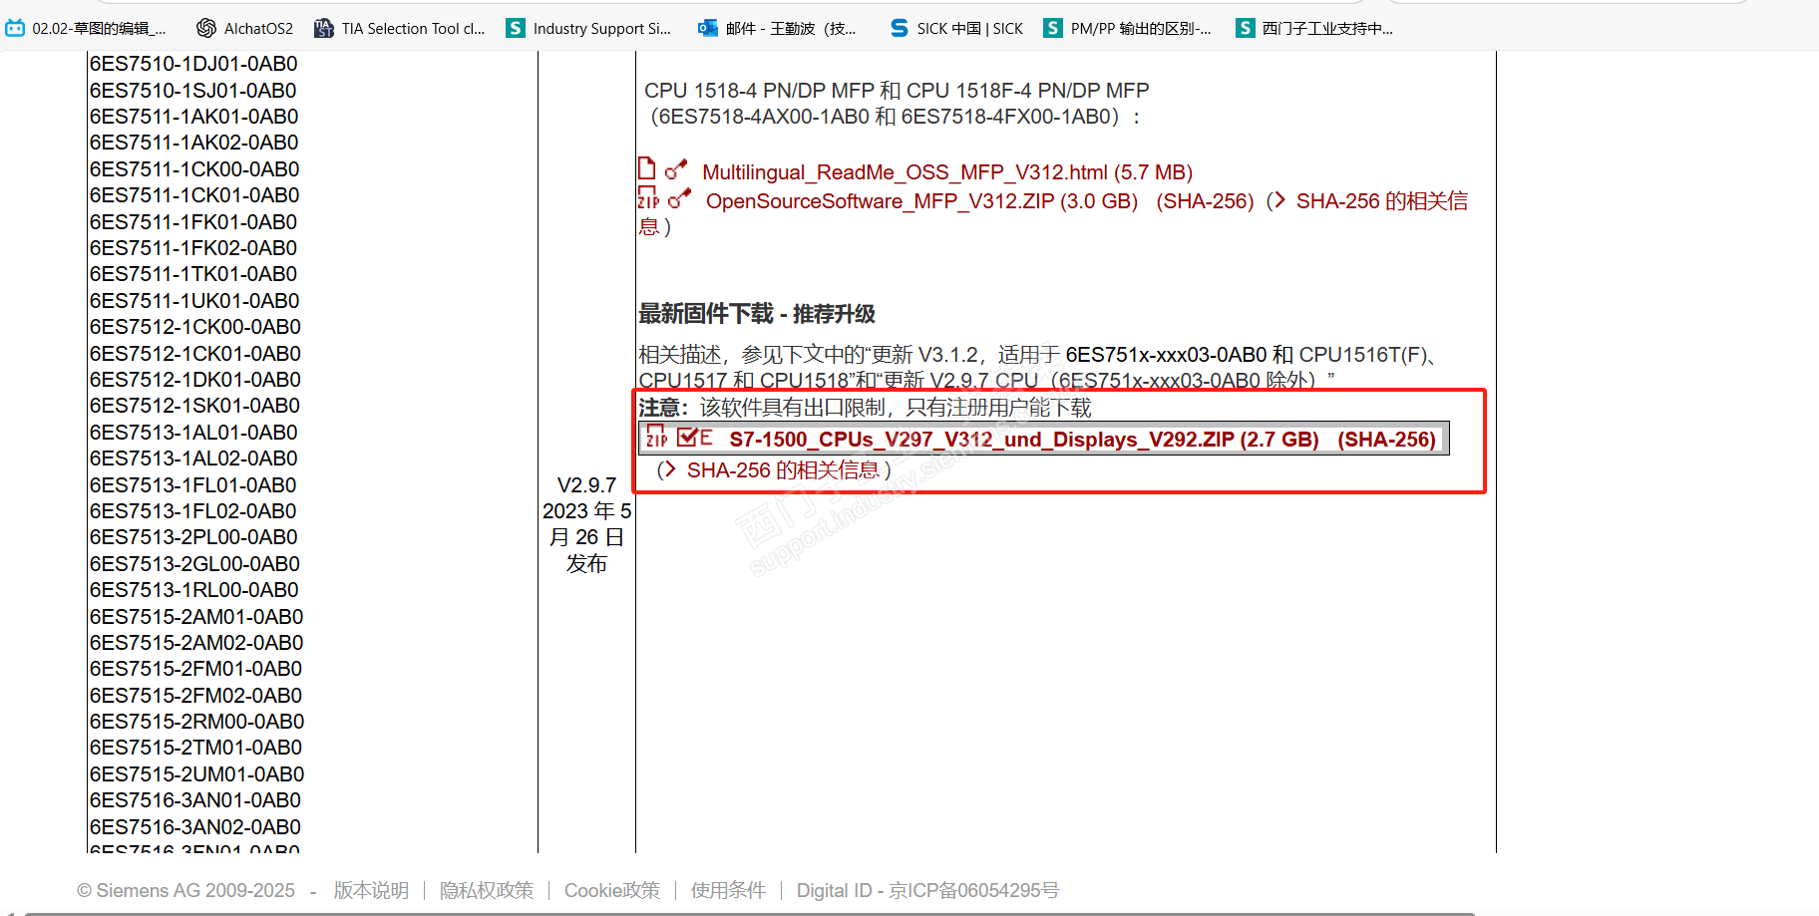This screenshot has width=1819, height=916.
Task: Click order number 6ES7511-1AK01-0AB0
Action: (x=194, y=117)
